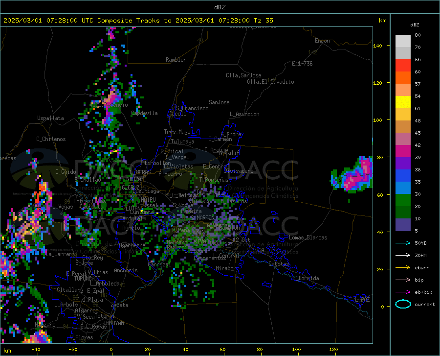This screenshot has height=356, width=440.
Task: Click the 'C_Guido' map label
Action: click(66, 172)
